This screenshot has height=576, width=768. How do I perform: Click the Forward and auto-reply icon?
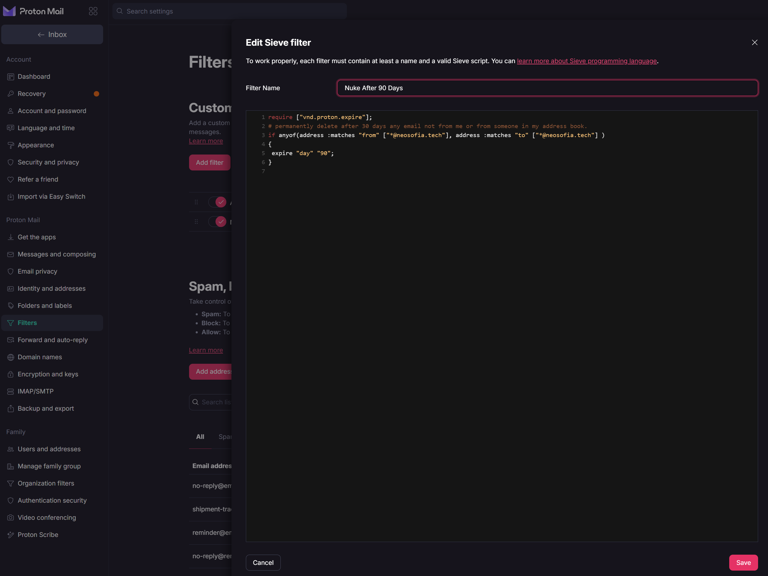tap(11, 340)
